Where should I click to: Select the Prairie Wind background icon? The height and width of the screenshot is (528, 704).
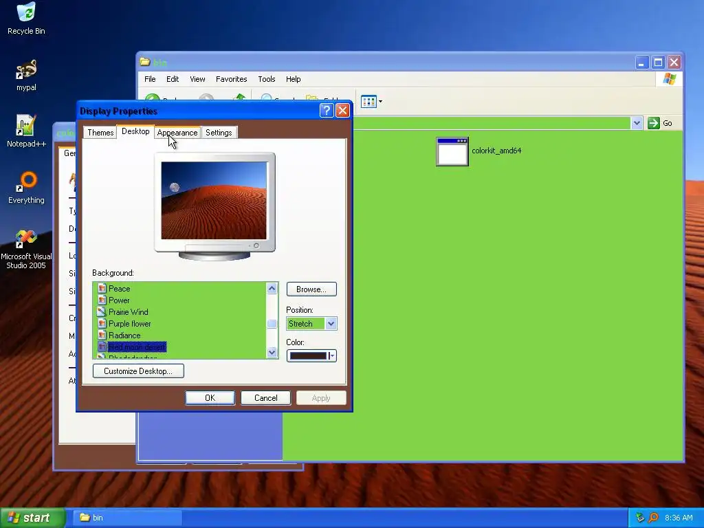click(102, 311)
